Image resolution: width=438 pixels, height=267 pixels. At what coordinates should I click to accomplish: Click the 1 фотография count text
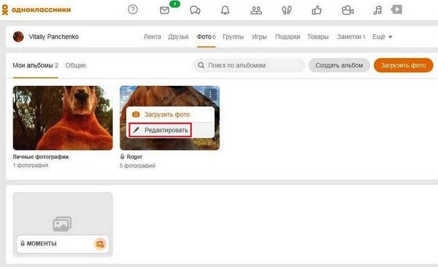click(31, 165)
